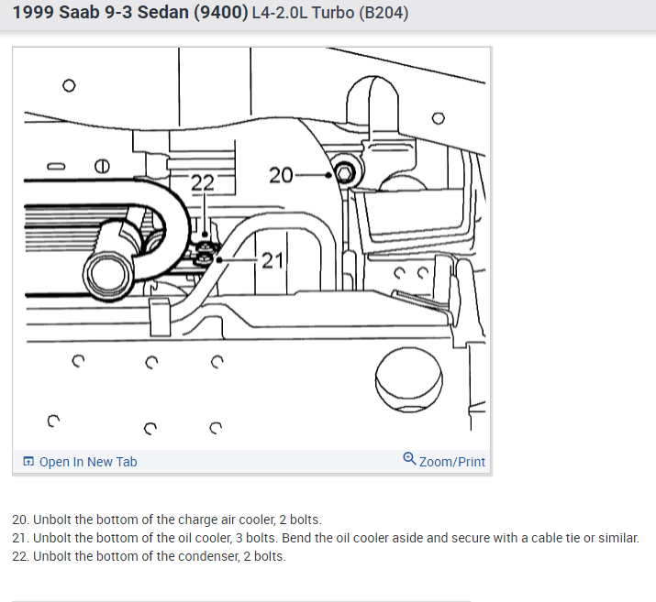Click the L4-2.0L Turbo (B204) engine text
The image size is (656, 602).
[x=330, y=13]
